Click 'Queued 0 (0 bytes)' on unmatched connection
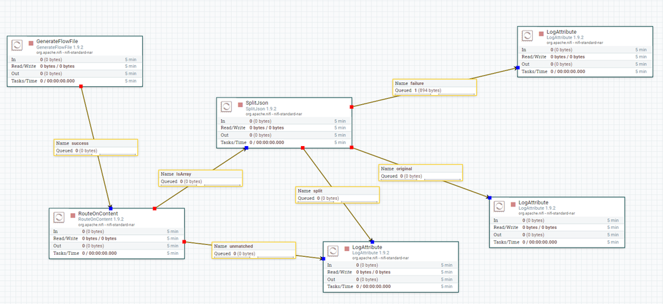Viewport: 663px width, 304px height. pyautogui.click(x=235, y=254)
